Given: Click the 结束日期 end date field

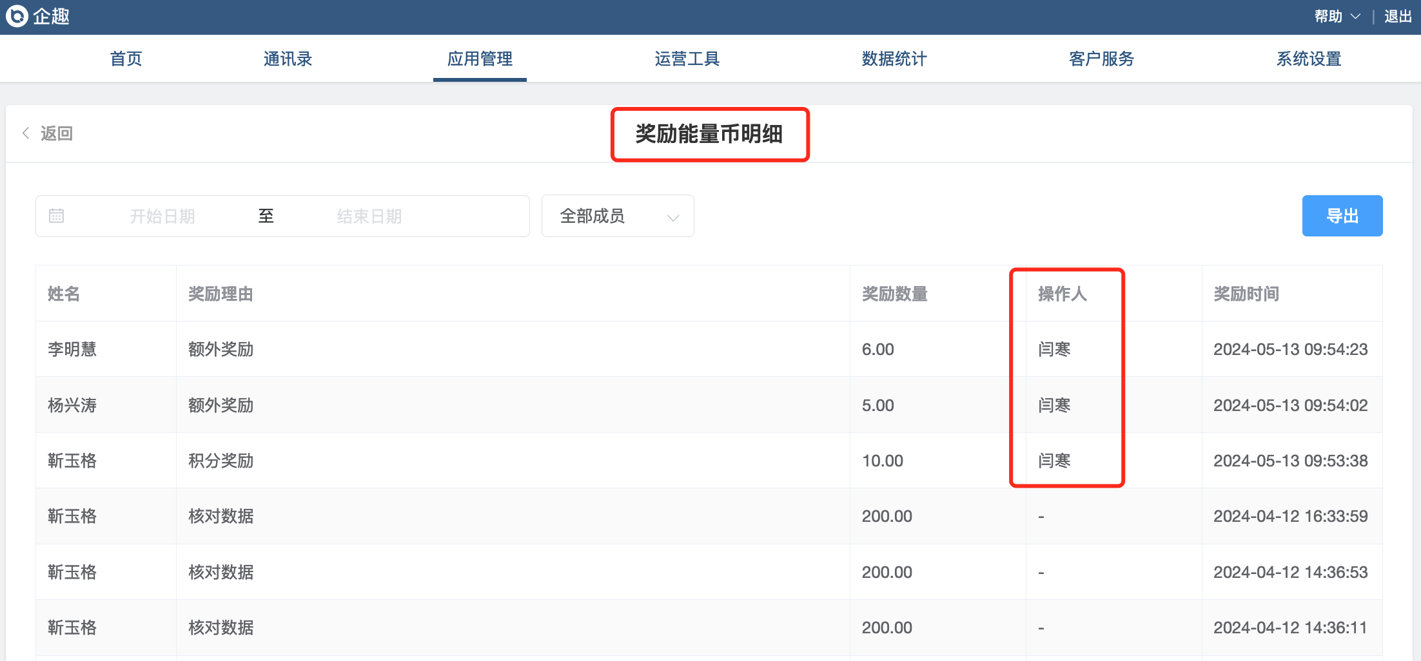Looking at the screenshot, I should tap(369, 216).
